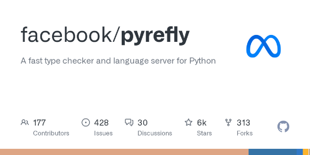Click the Stars star icon
310x155 pixels.
pos(188,122)
